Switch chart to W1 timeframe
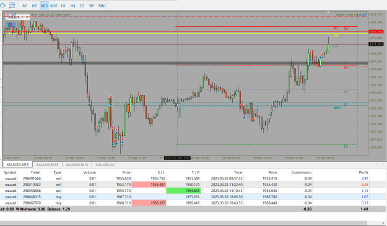Image resolution: width=387 pixels, height=226 pixels. [92, 6]
